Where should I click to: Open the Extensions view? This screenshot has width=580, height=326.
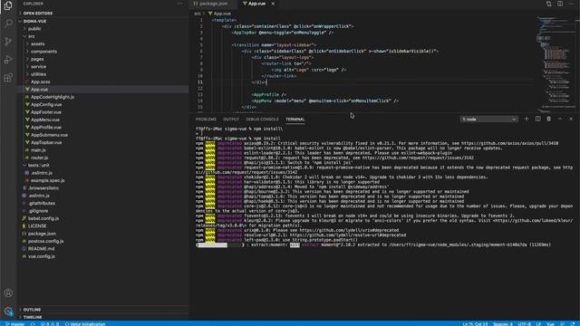[x=8, y=78]
